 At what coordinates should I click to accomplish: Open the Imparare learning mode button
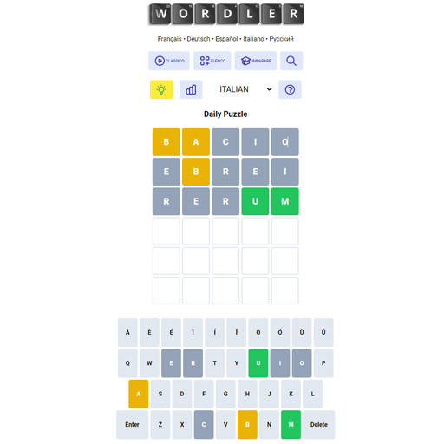[256, 61]
